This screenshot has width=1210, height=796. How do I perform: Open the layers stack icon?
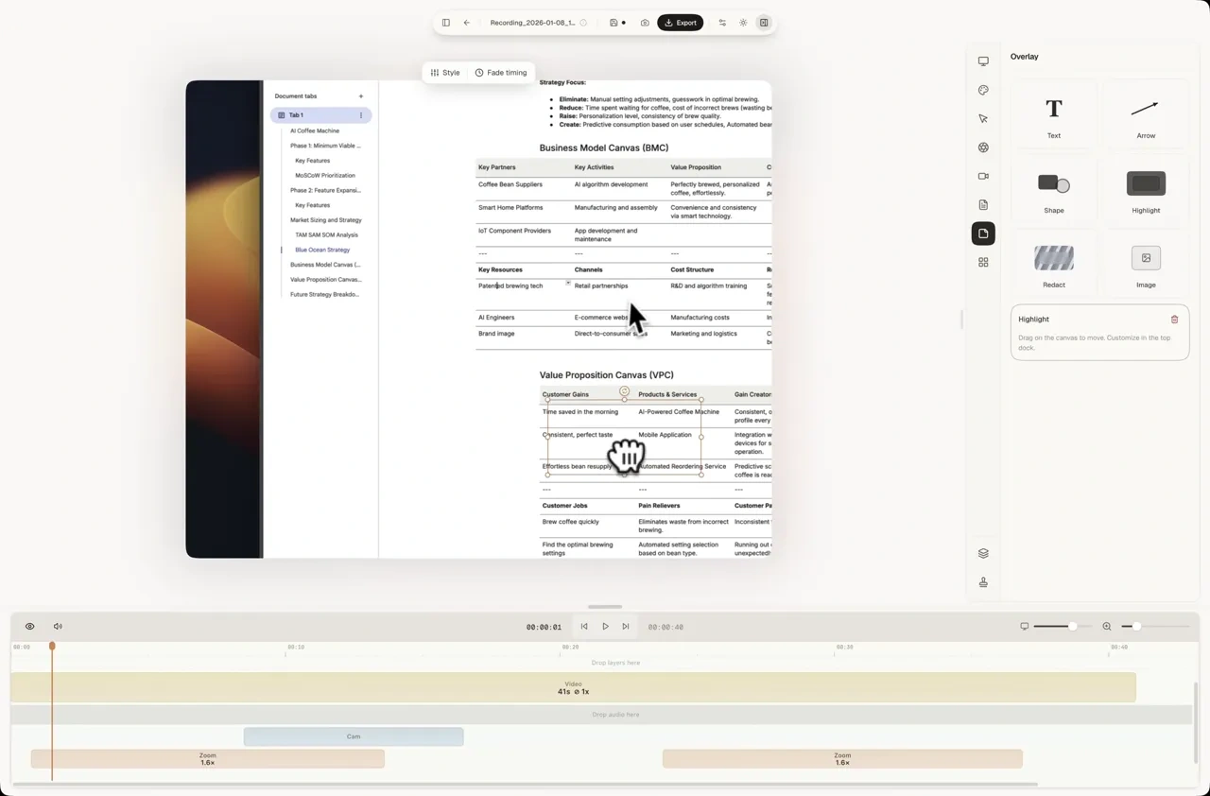click(983, 554)
